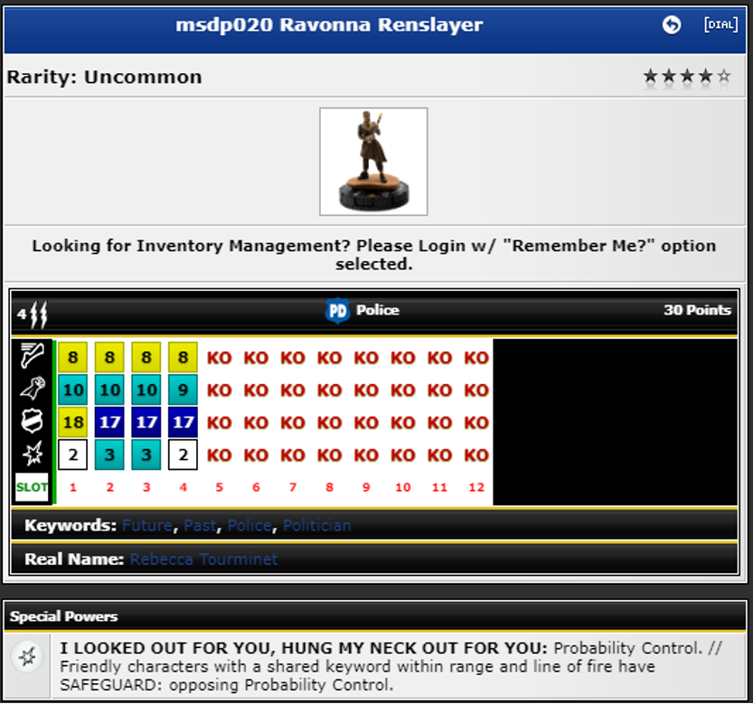Viewport: 753px width, 704px height.
Task: Click the Special Powers header
Action: point(64,616)
